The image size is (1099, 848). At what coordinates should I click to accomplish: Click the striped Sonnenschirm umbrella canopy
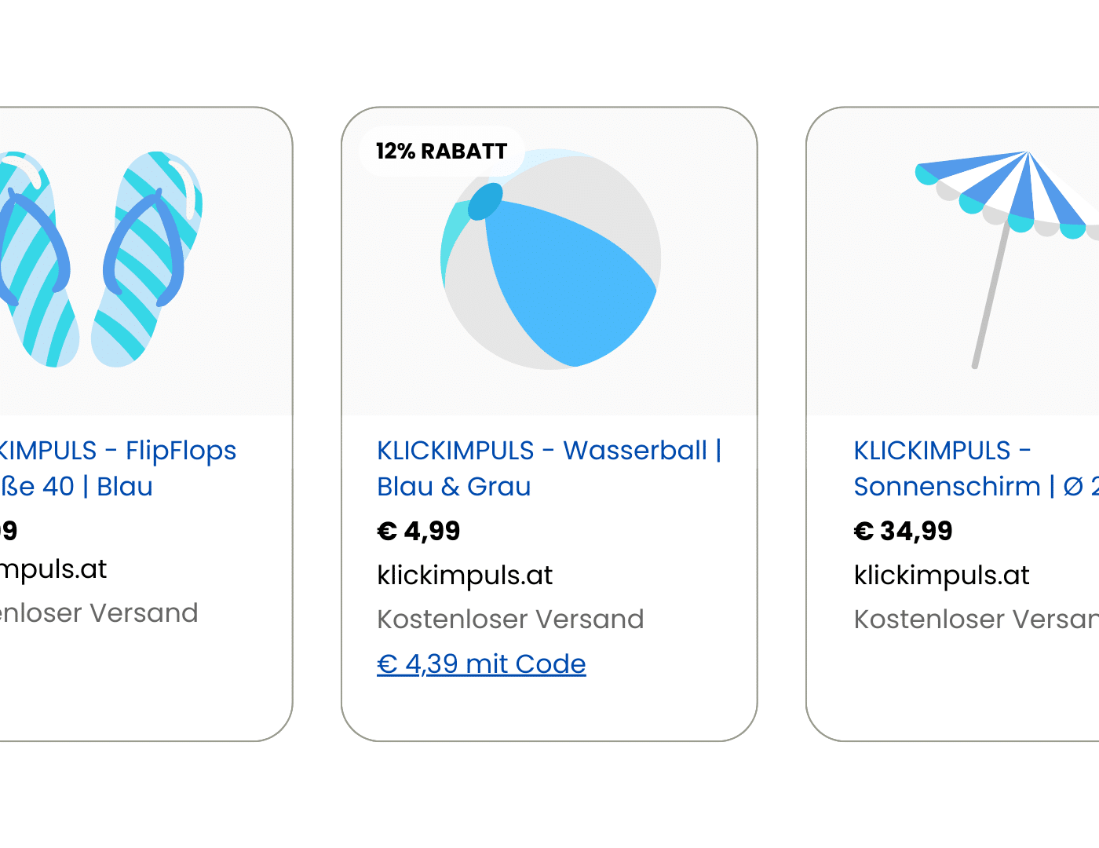coord(1013,192)
